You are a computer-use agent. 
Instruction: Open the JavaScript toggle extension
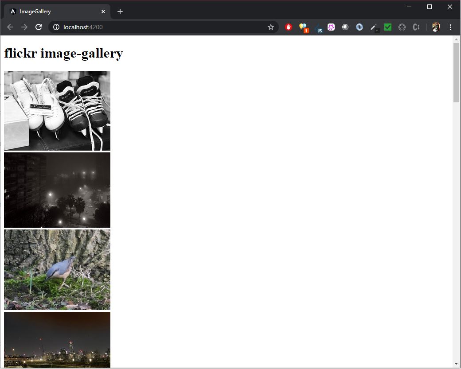(x=319, y=27)
